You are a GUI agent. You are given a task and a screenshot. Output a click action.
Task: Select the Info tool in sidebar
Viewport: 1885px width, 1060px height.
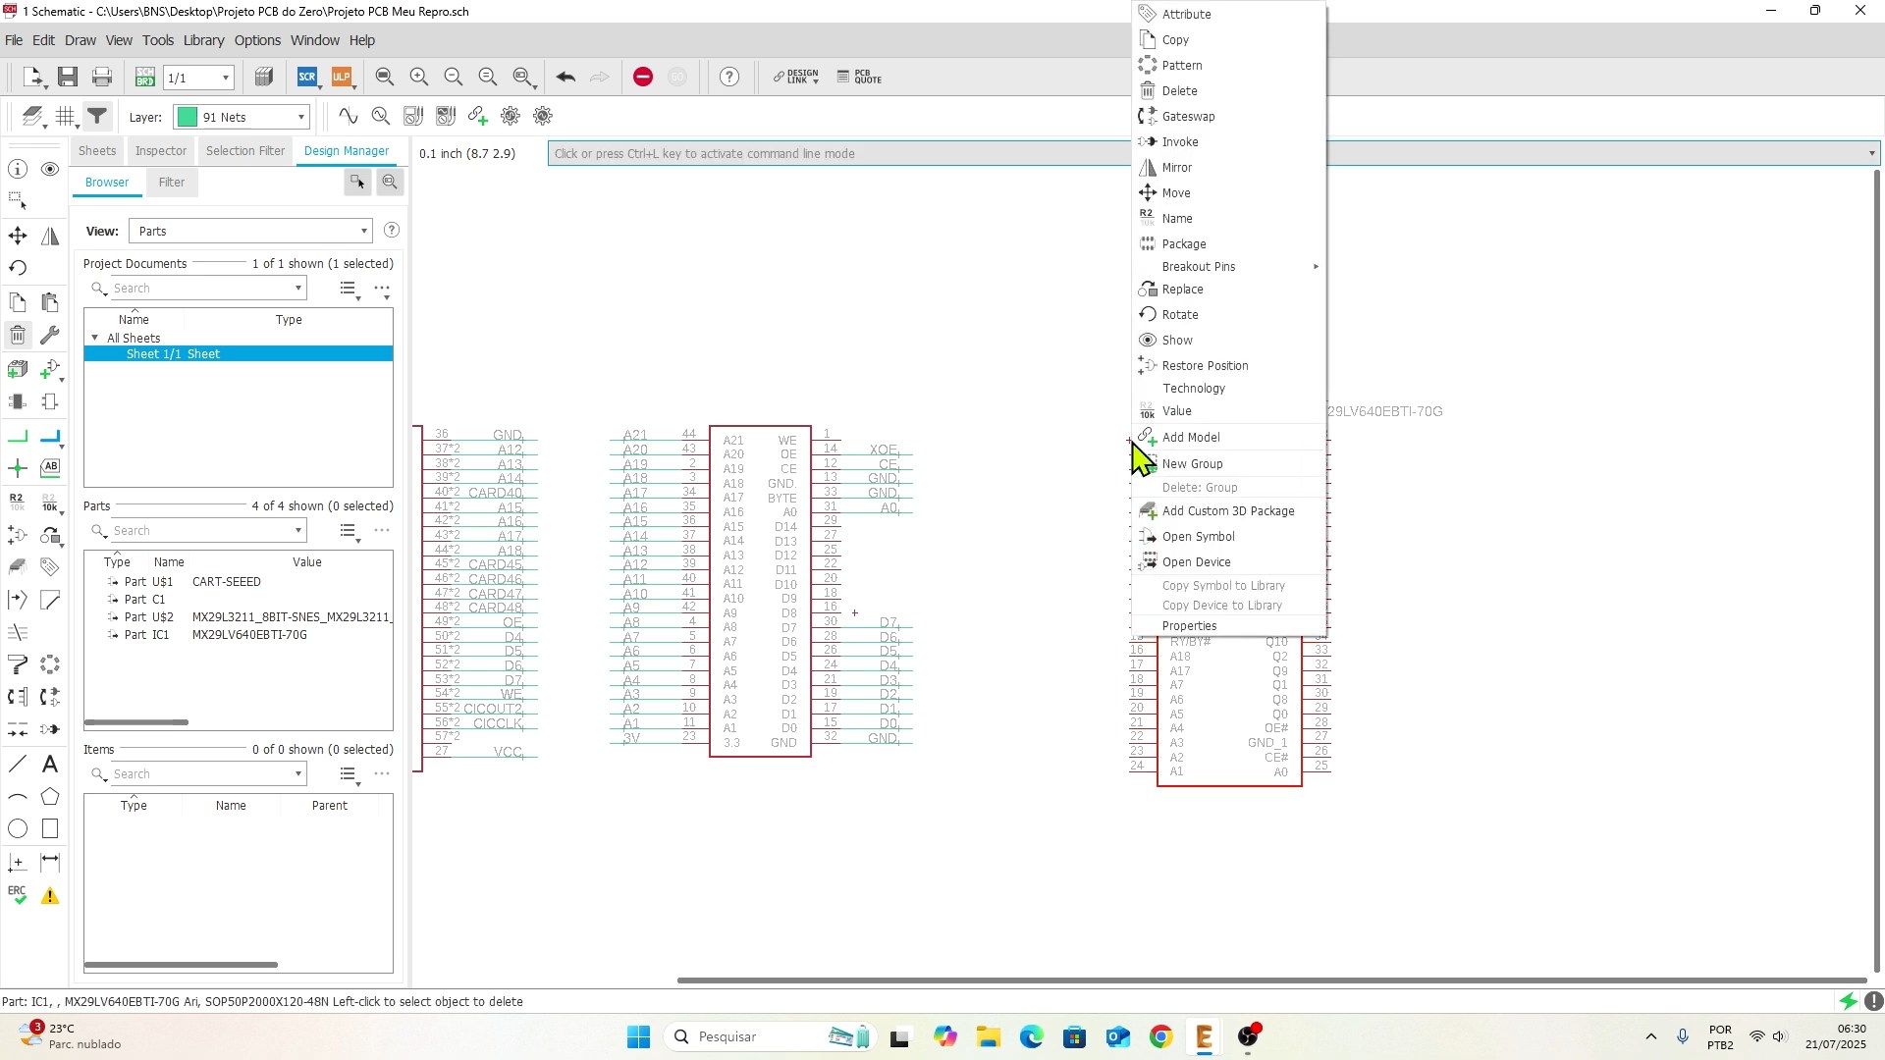tap(18, 170)
